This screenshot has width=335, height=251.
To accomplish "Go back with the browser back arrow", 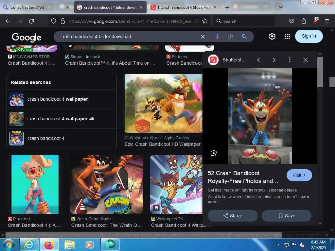I will [8, 21].
